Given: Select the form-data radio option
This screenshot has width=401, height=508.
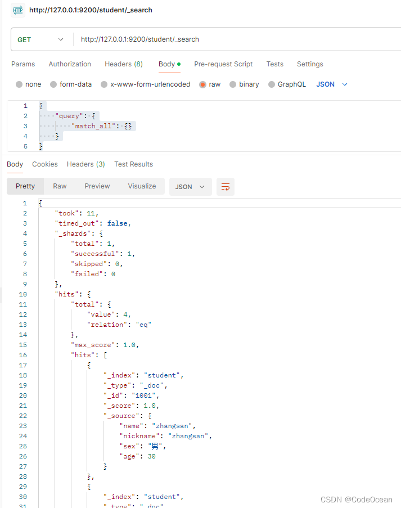Looking at the screenshot, I should [x=71, y=84].
